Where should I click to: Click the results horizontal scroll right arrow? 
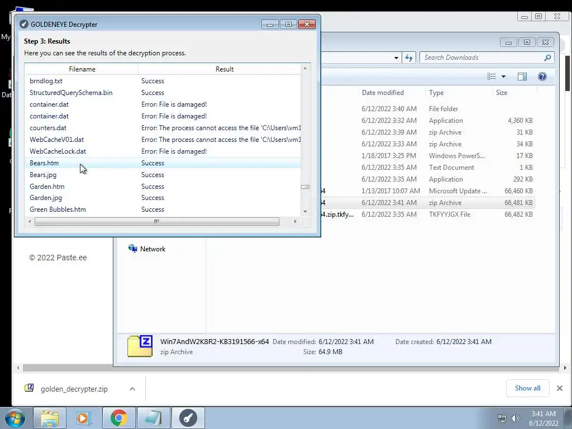tap(295, 221)
